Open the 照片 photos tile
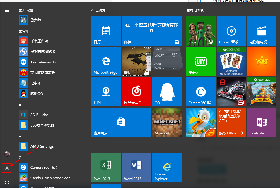The image size is (280, 188). (x=136, y=61)
